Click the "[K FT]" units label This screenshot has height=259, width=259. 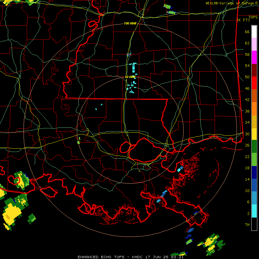point(243,20)
